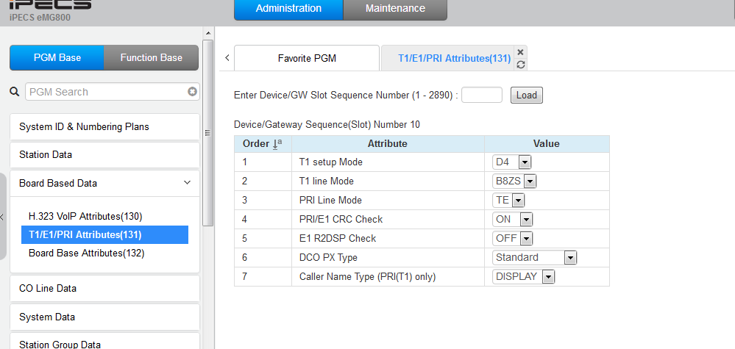Clear the PGM Search field with the X icon
This screenshot has width=735, height=349.
(x=192, y=92)
